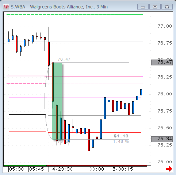Select the green shaded measurement box
The image size is (176, 175).
click(57, 101)
